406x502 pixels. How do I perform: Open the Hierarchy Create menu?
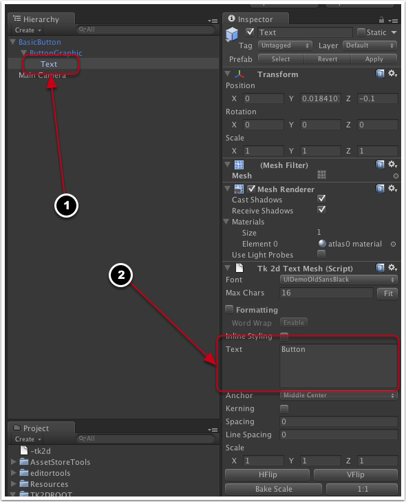click(28, 30)
